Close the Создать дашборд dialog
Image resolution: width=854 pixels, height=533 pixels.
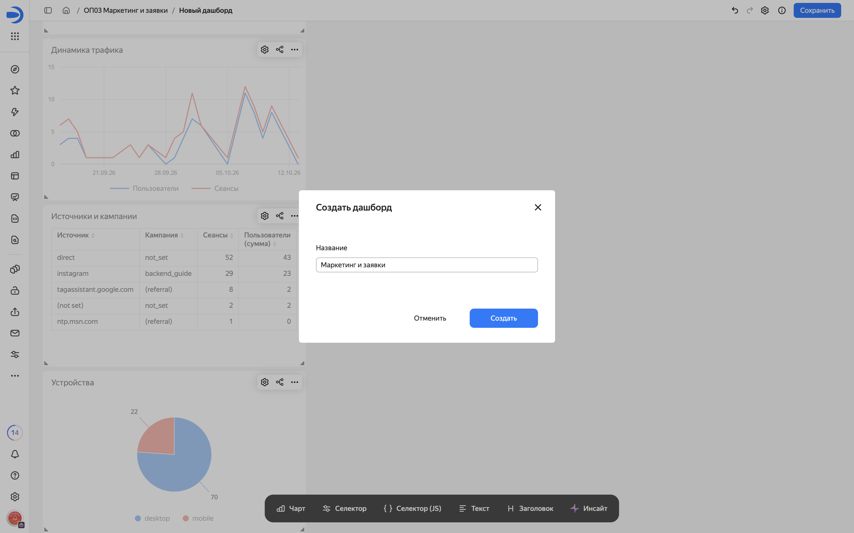tap(538, 207)
